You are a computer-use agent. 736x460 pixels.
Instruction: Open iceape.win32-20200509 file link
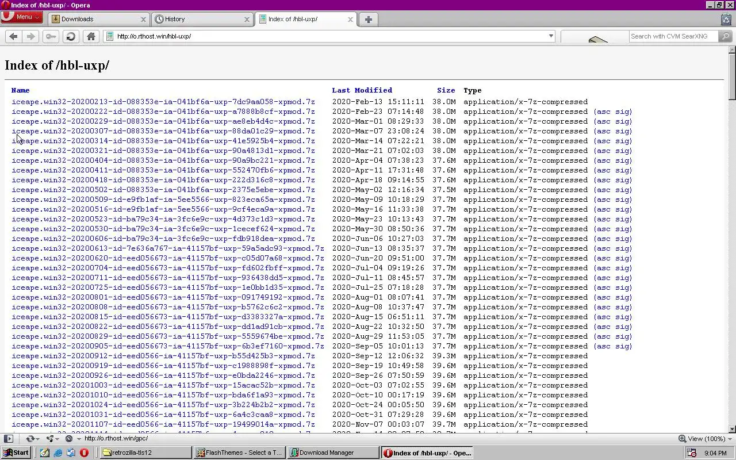click(x=163, y=200)
